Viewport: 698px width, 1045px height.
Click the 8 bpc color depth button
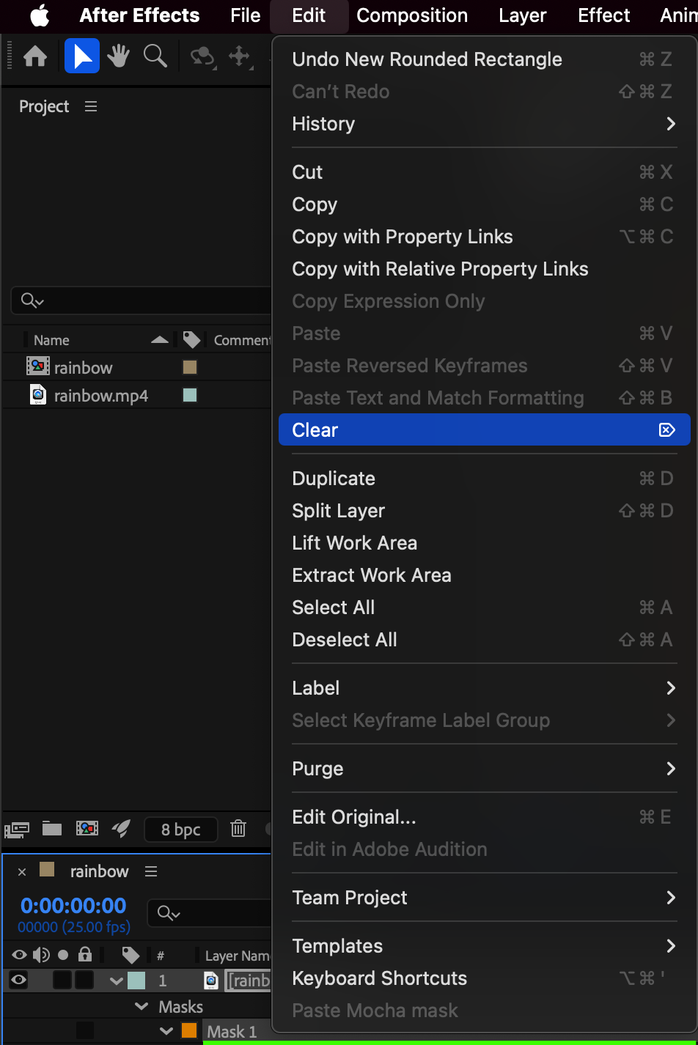(180, 830)
